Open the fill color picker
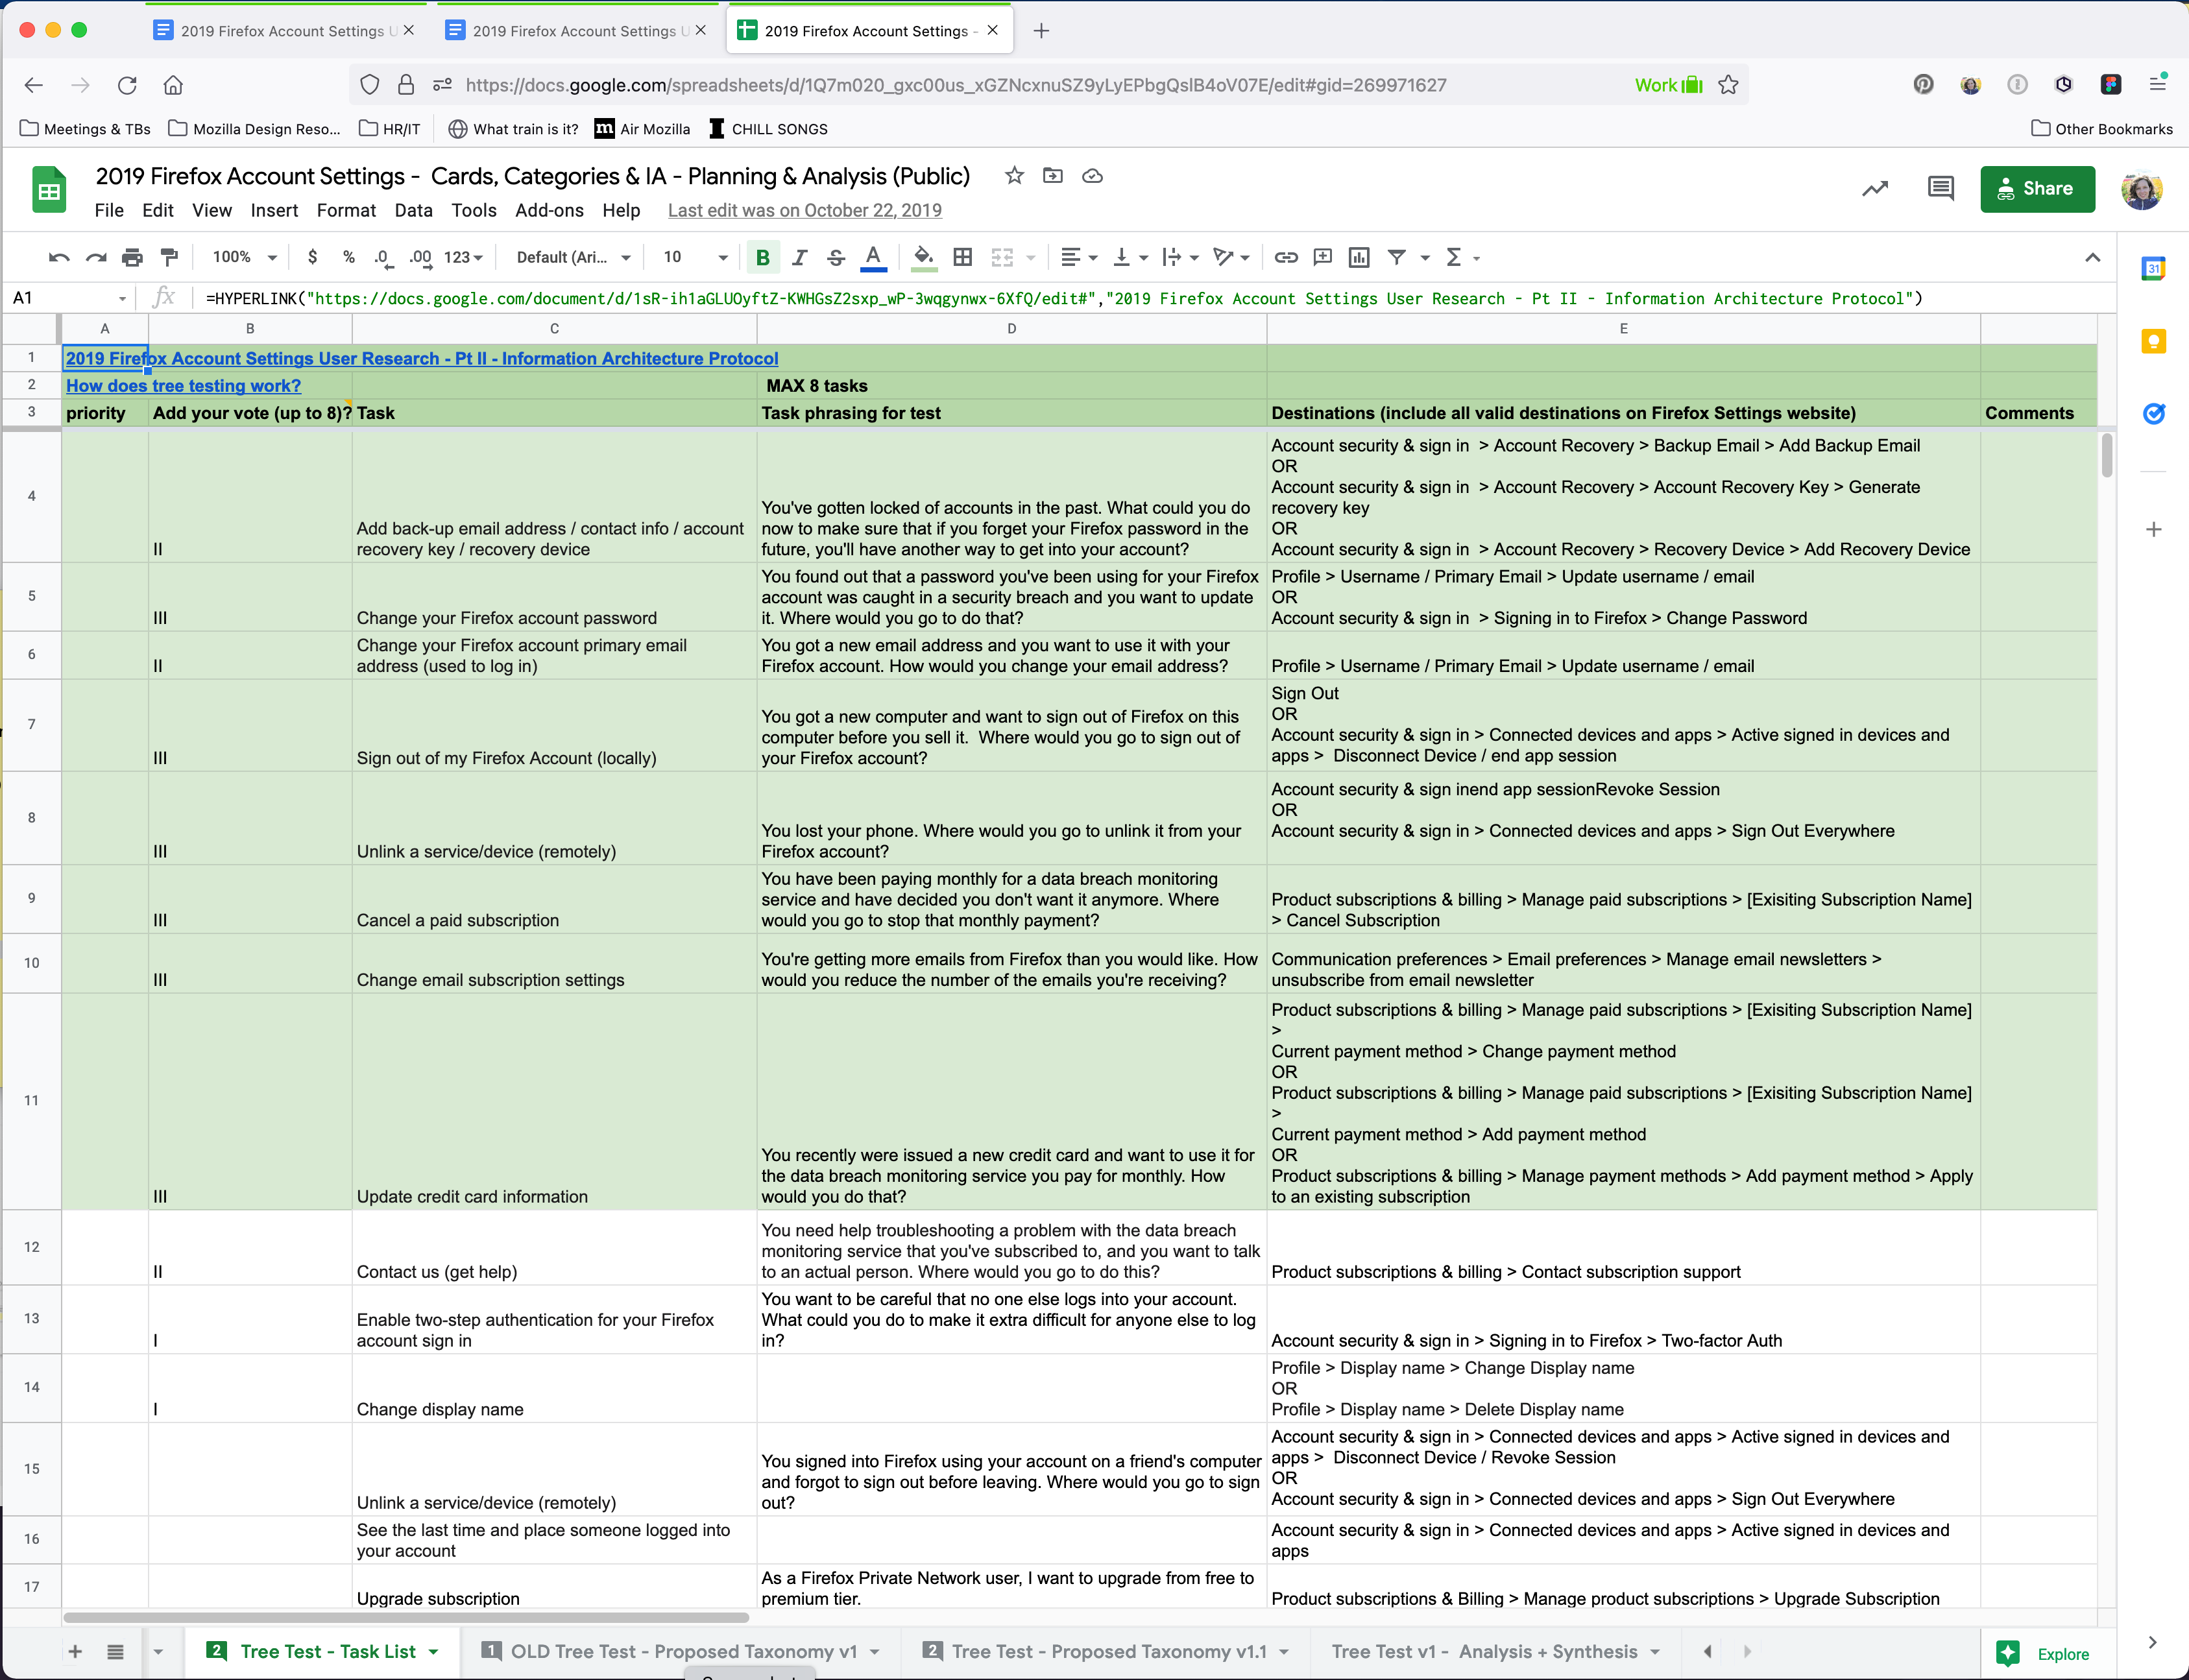Image resolution: width=2189 pixels, height=1680 pixels. pos(924,257)
